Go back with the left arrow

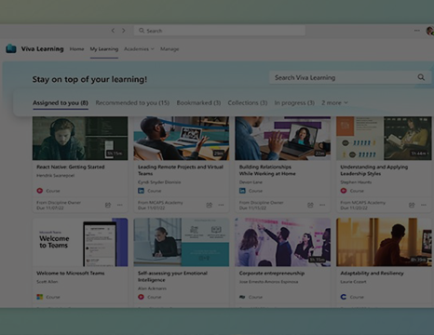(x=113, y=31)
